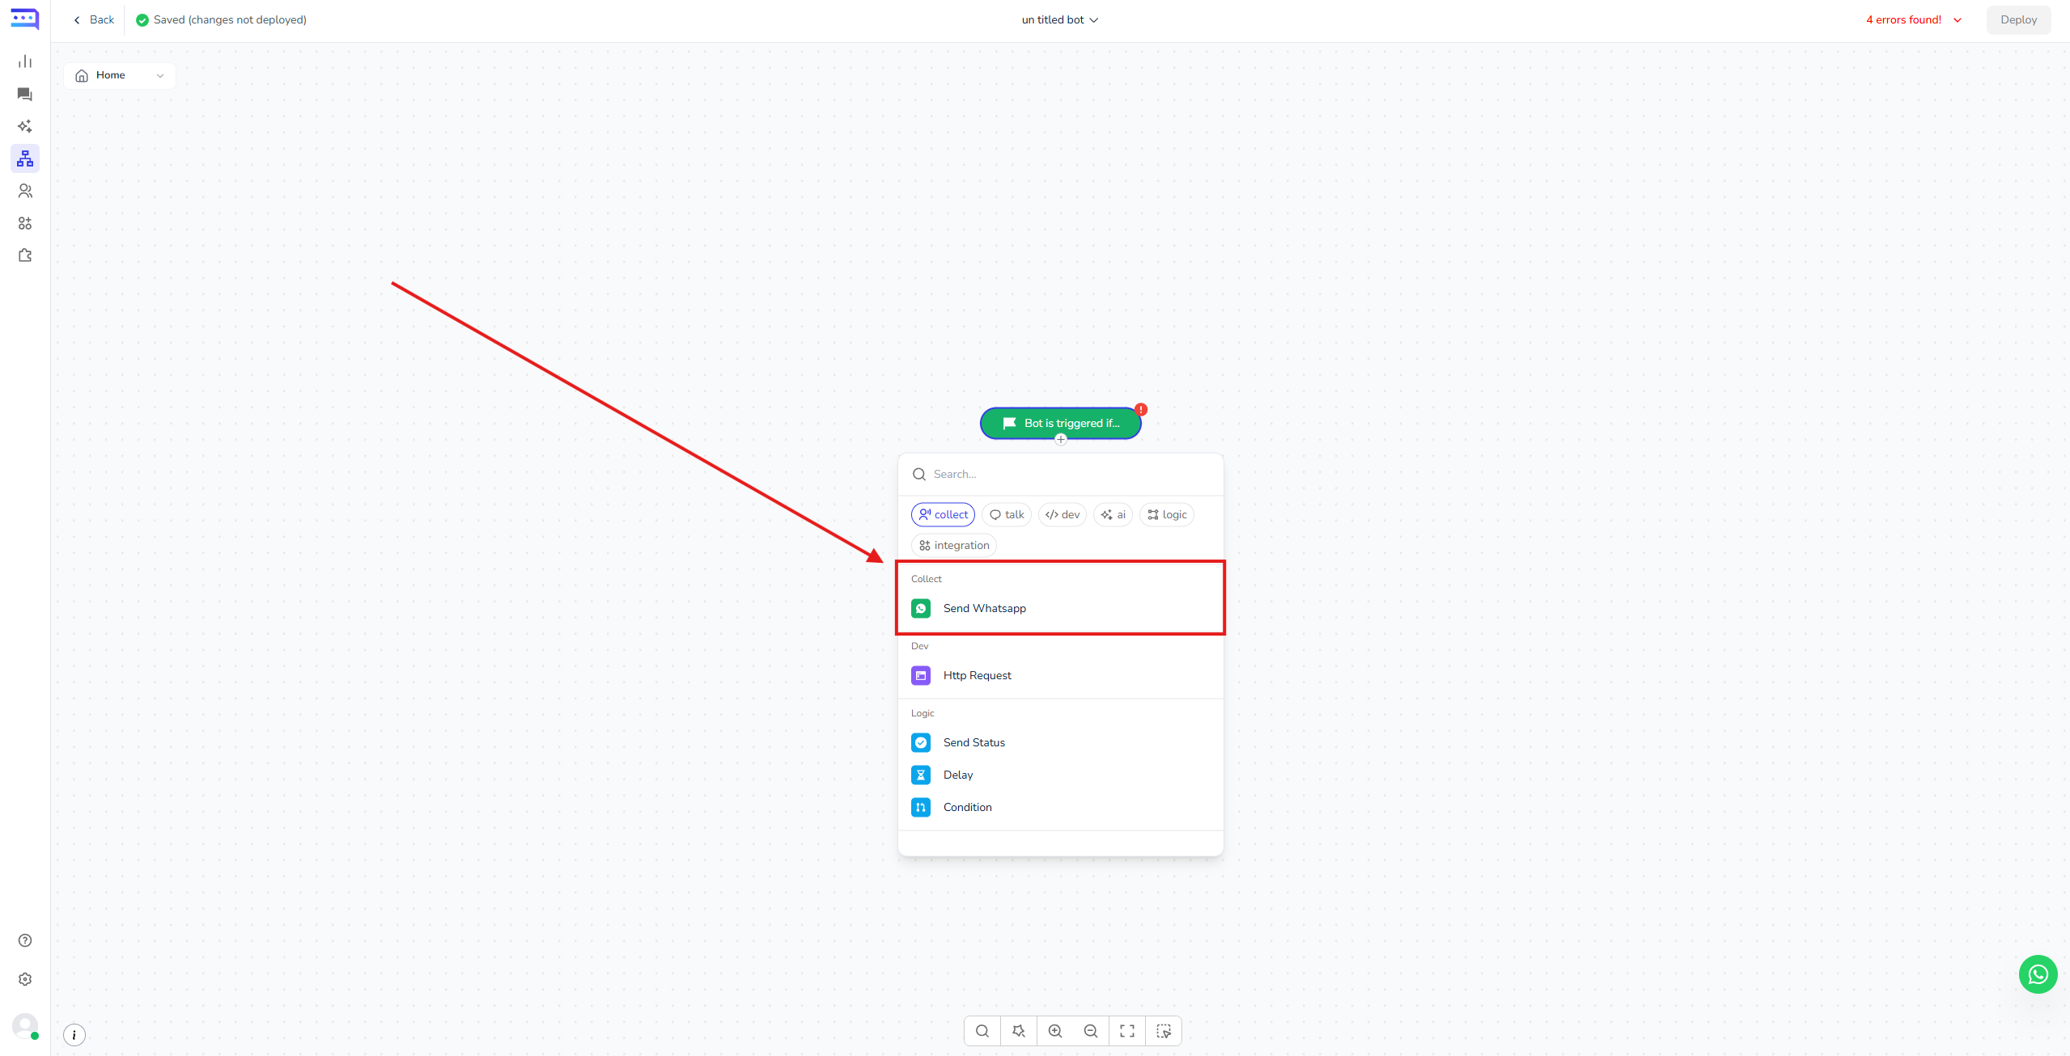
Task: Activate the selection box tool
Action: click(x=1164, y=1031)
